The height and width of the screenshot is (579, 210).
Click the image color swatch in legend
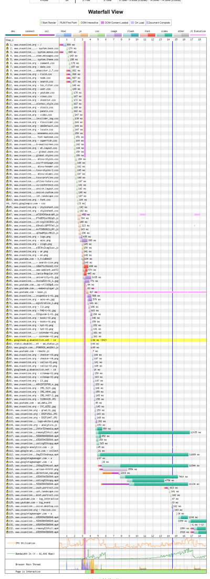click(x=113, y=35)
